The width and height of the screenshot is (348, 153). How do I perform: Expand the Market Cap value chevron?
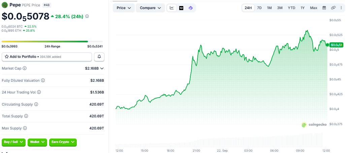tap(102, 68)
